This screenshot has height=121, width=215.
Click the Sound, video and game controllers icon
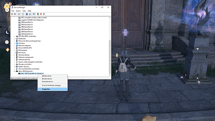17,62
